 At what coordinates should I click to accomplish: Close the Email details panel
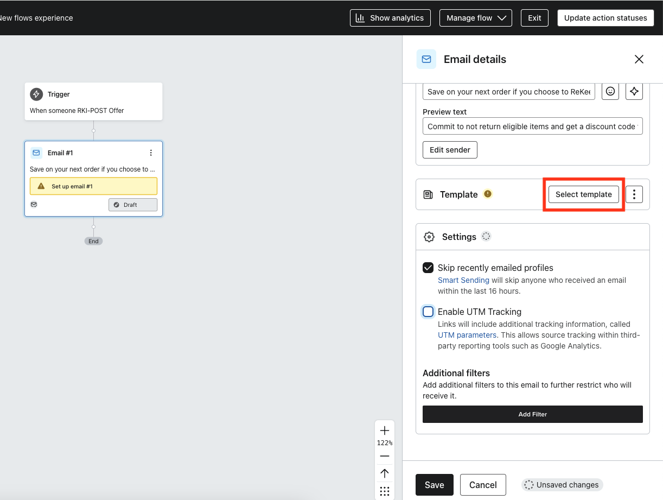(639, 59)
